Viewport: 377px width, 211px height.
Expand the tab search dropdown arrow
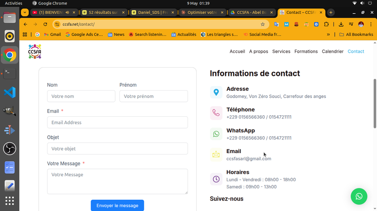point(25,12)
